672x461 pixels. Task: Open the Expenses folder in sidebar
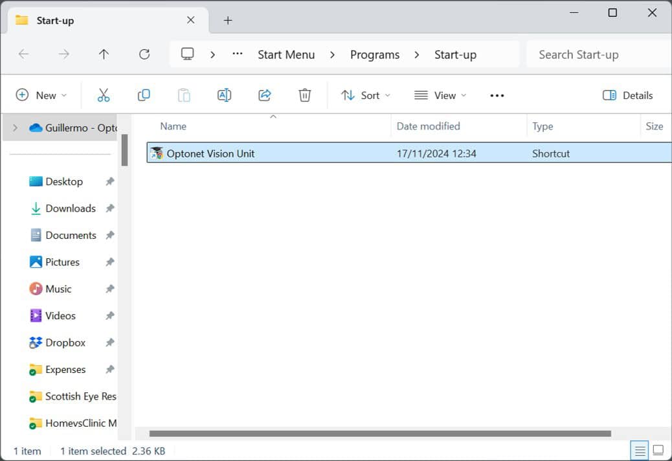coord(65,369)
